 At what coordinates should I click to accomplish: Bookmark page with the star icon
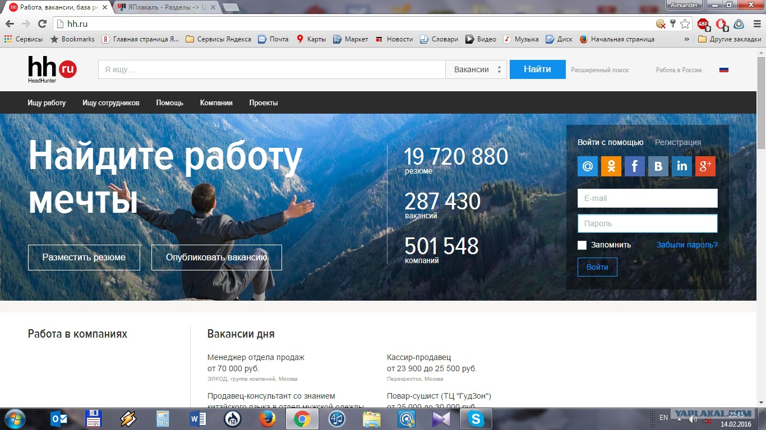685,24
